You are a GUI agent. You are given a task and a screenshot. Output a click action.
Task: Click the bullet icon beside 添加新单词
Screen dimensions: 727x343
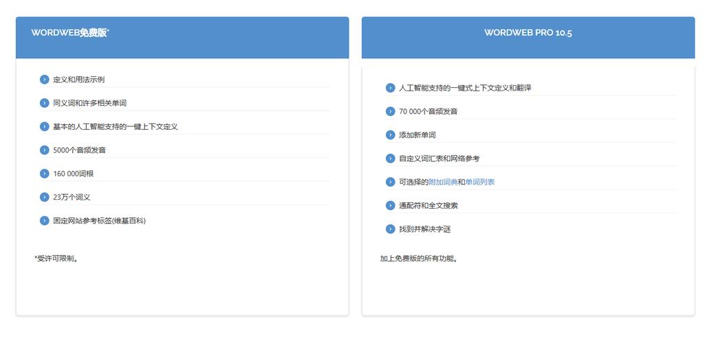tap(391, 135)
